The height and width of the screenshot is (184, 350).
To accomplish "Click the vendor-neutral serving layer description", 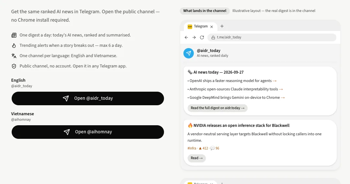I will [254, 137].
